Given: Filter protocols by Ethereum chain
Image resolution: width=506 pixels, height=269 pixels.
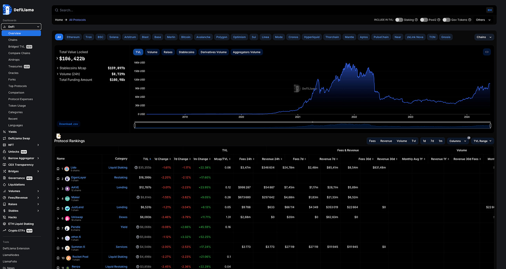Looking at the screenshot, I should (x=73, y=37).
